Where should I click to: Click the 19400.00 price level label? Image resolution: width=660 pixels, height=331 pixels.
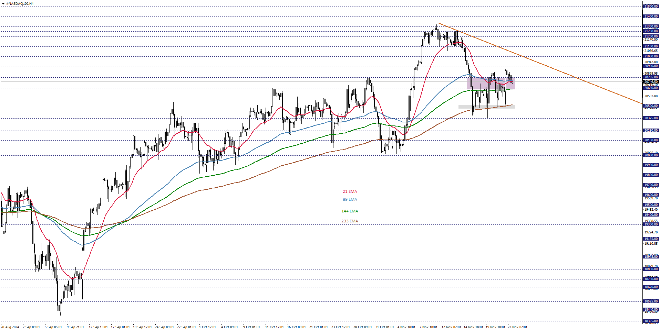[x=651, y=215]
